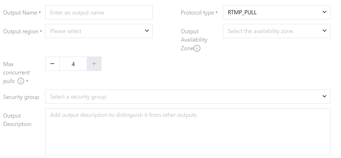Open dropdown showing RTMP_PULL value
Image resolution: width=341 pixels, height=158 pixels.
coord(273,12)
